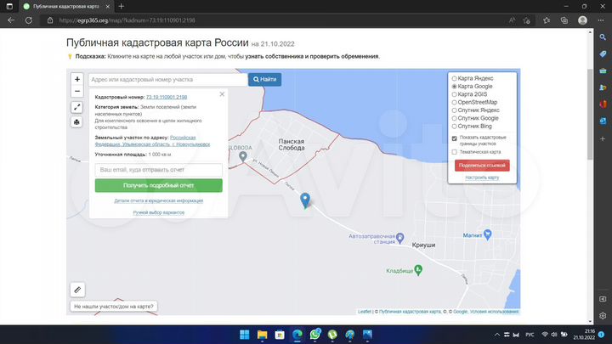Image resolution: width=612 pixels, height=344 pixels.
Task: Open WhatsApp from taskbar
Action: (x=315, y=335)
